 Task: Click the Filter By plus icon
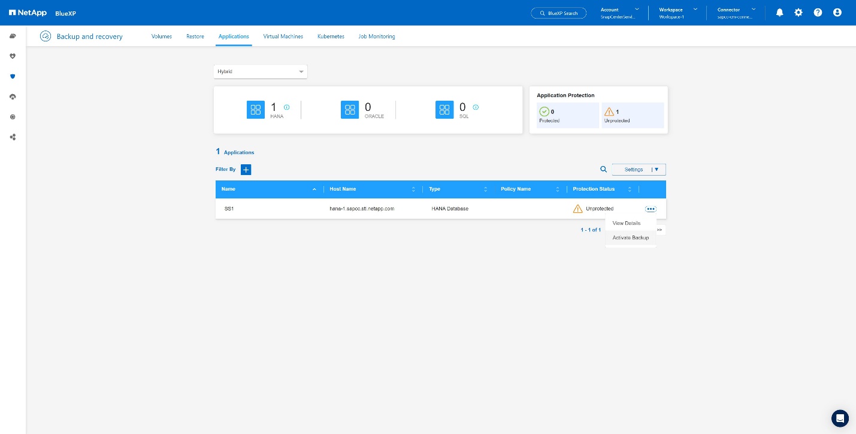(246, 170)
